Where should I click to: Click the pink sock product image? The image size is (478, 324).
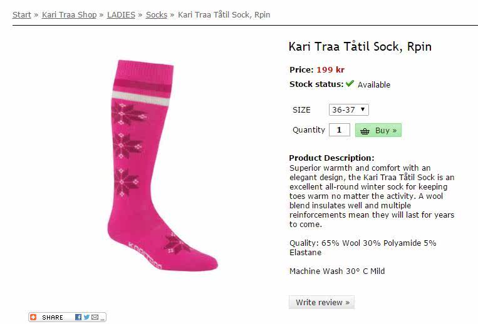point(160,166)
